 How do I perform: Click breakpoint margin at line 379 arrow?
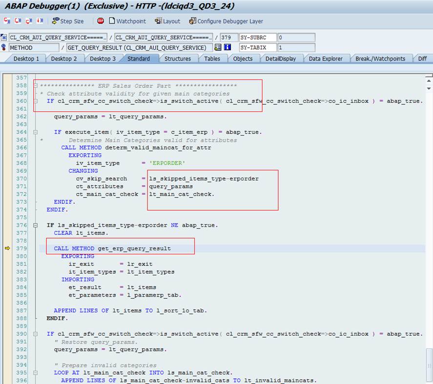click(7, 248)
